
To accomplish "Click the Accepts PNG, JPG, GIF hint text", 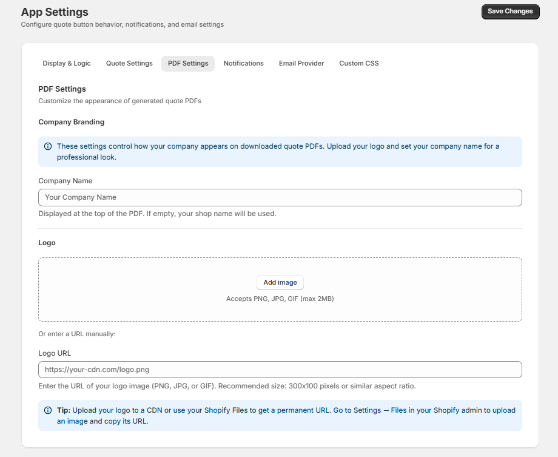I will (x=280, y=298).
